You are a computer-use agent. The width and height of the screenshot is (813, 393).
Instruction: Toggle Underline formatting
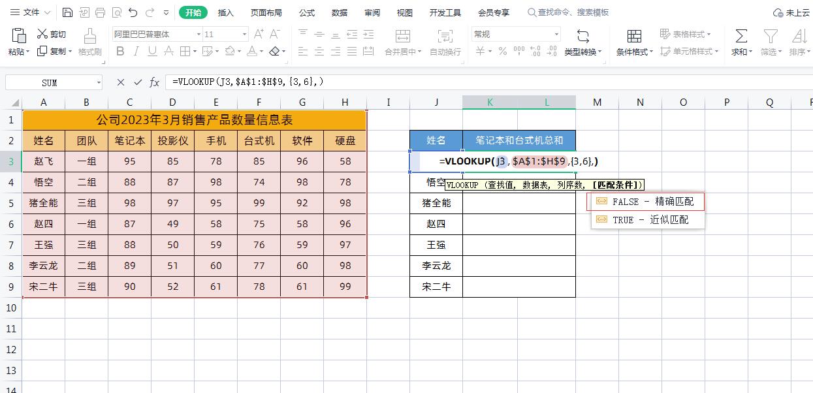click(x=153, y=51)
